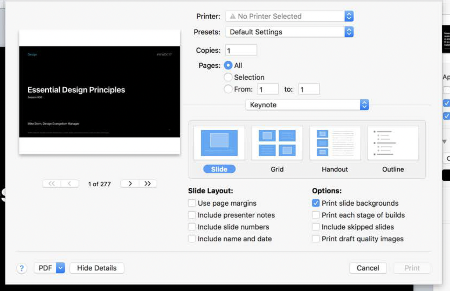Enable Include skipped slides

pyautogui.click(x=316, y=227)
